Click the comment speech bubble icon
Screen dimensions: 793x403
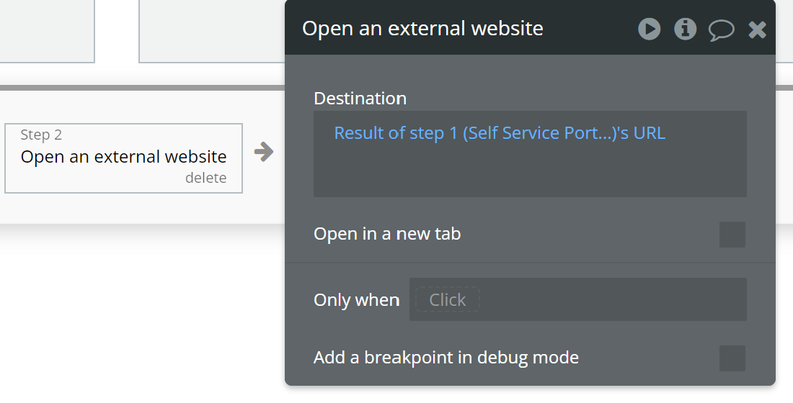point(721,30)
